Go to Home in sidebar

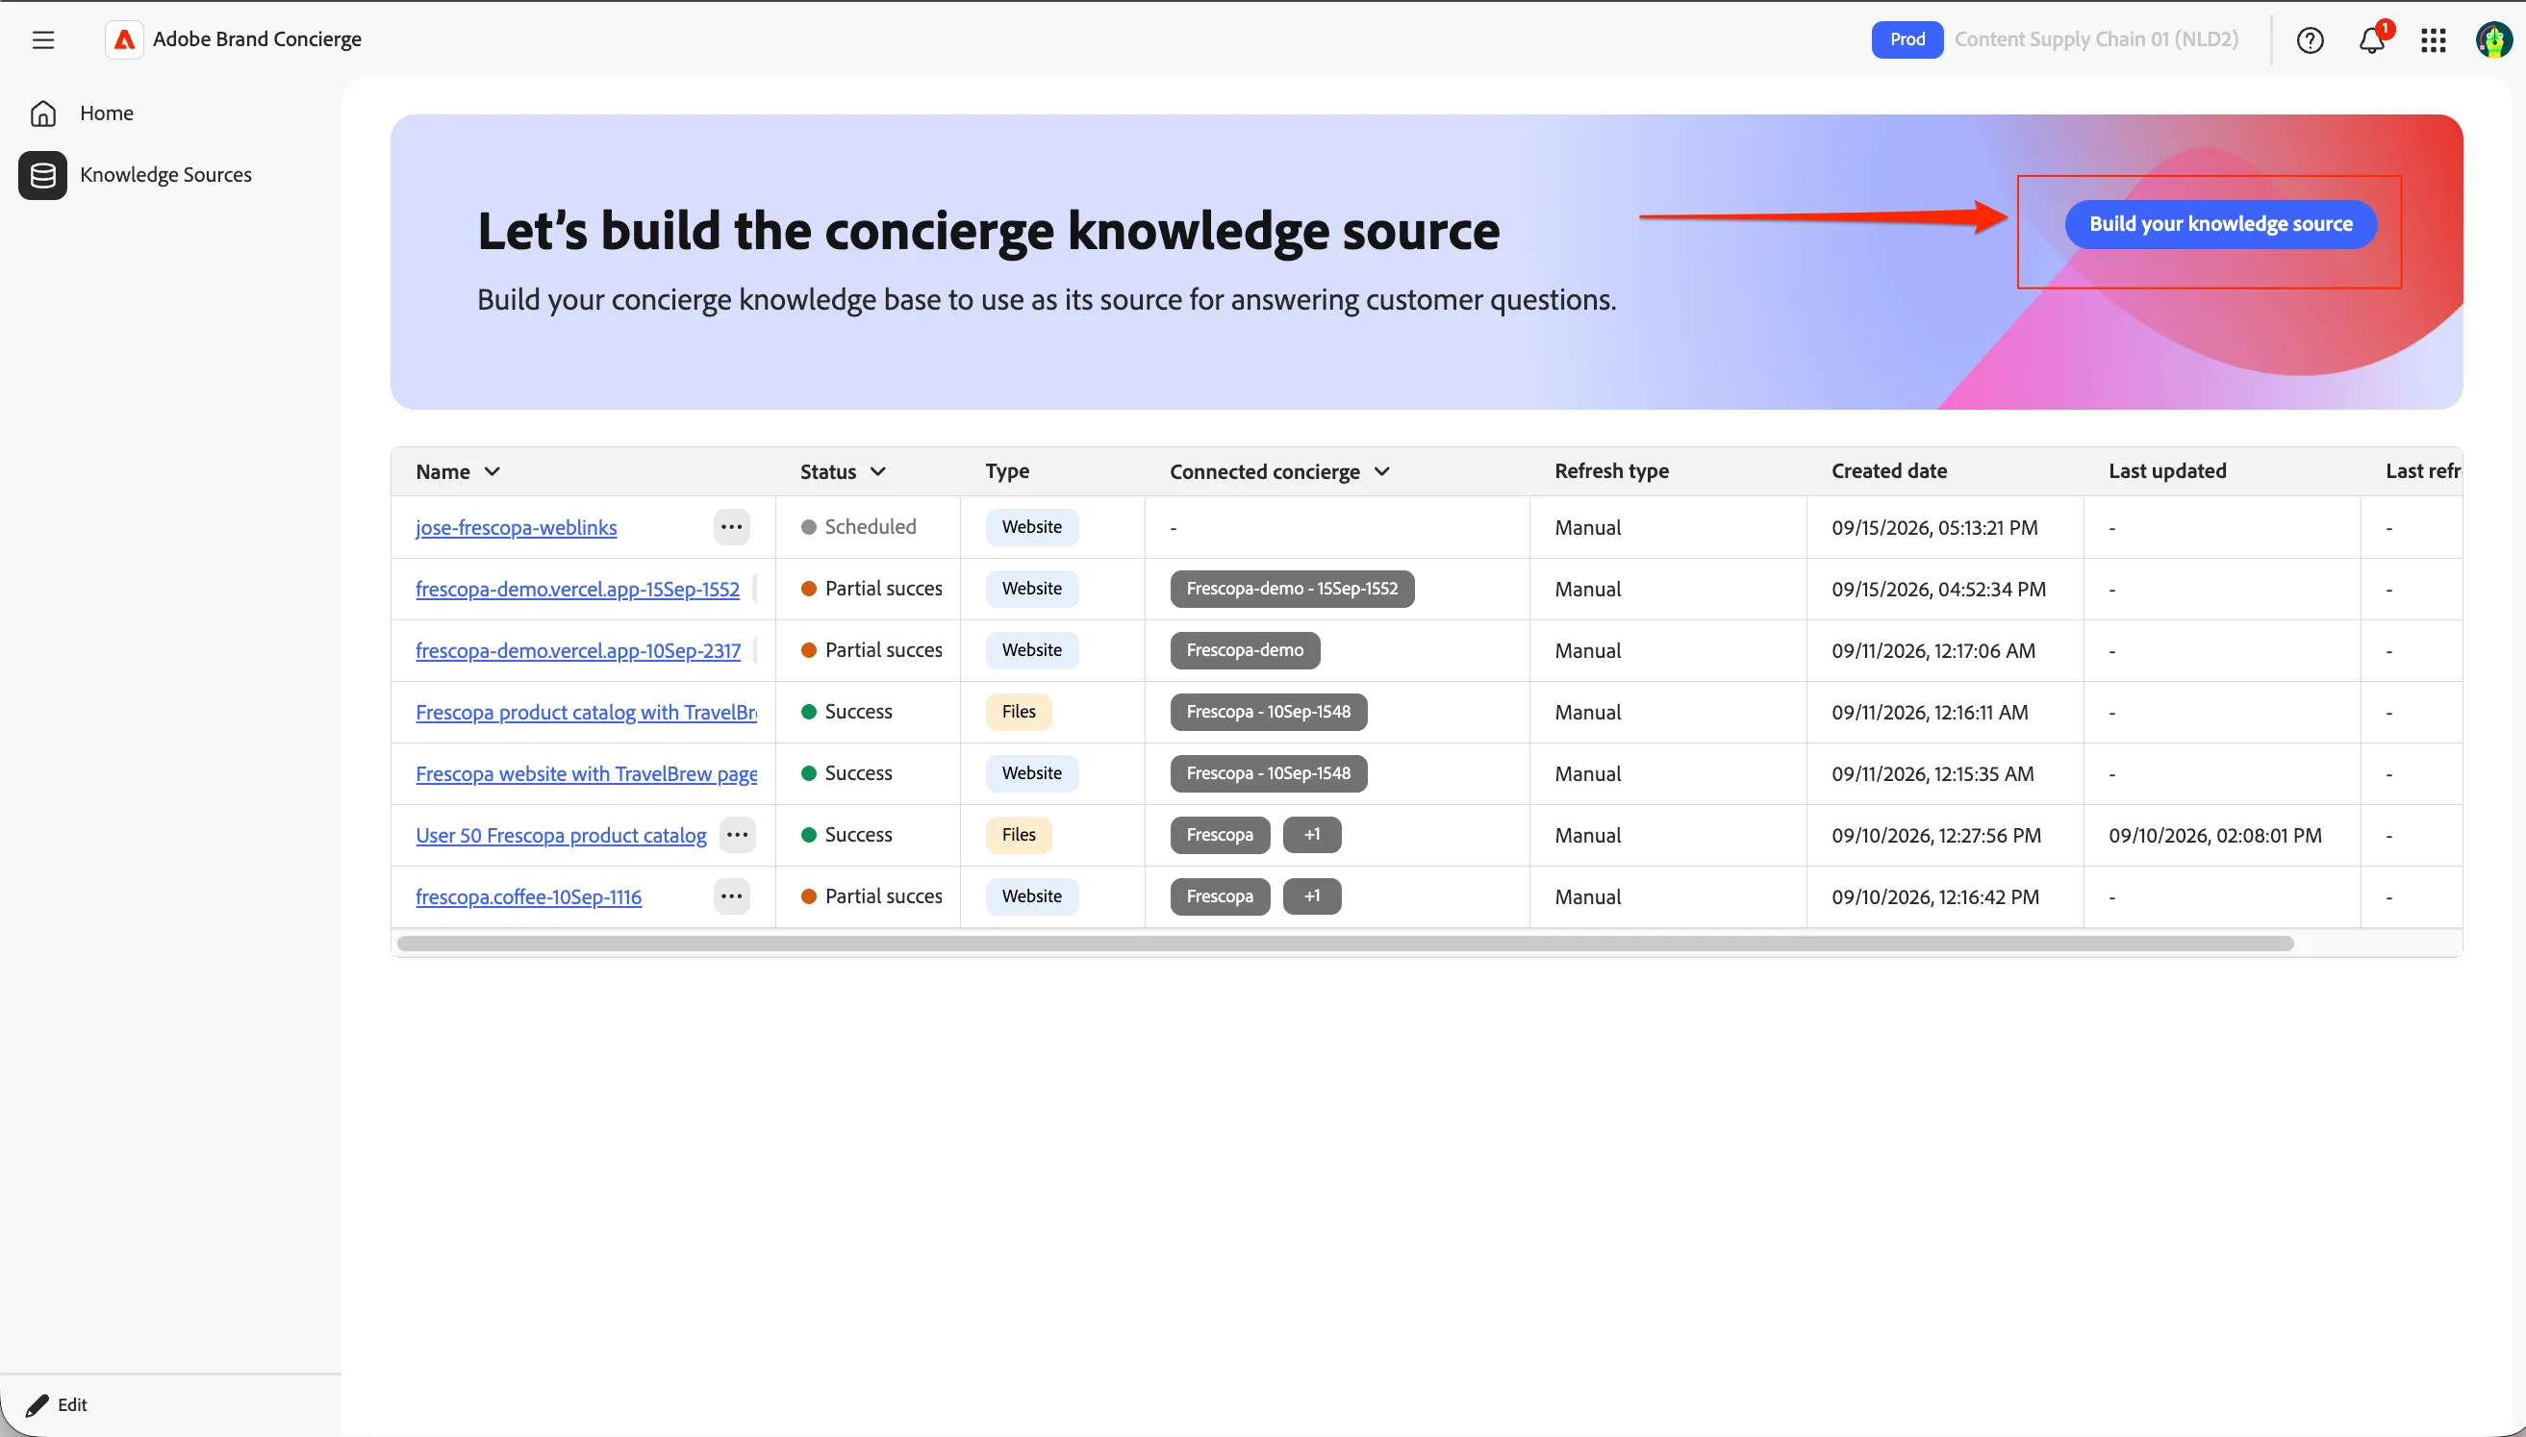107,113
